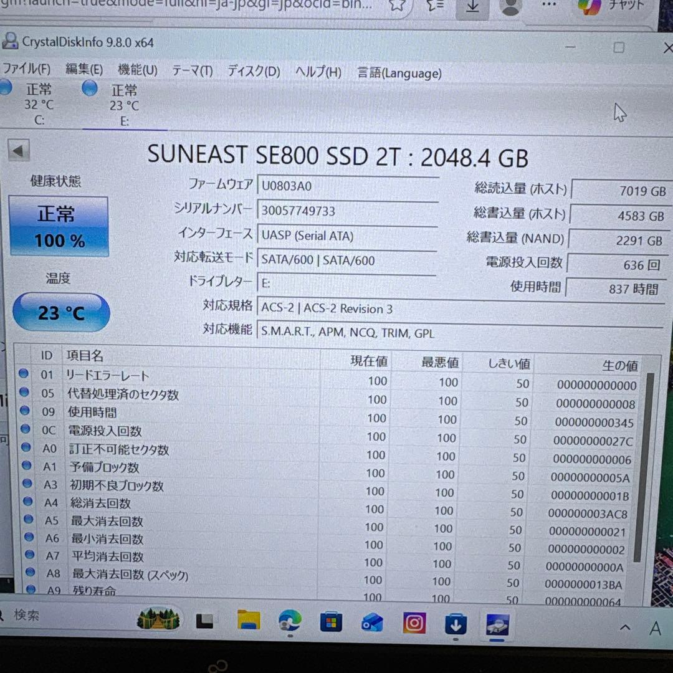The image size is (673, 673).
Task: Click the blue status dot for 最大消去回数 (スペック)
Action: coord(30,572)
